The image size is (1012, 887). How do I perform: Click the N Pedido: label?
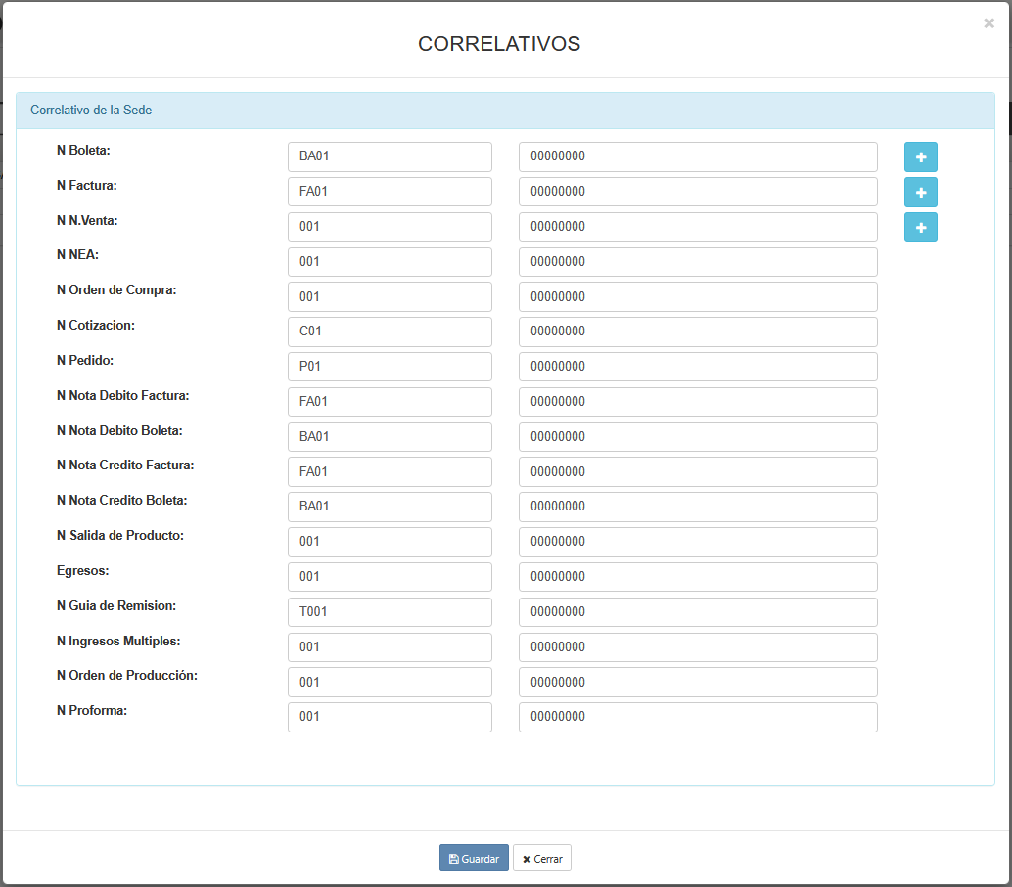(85, 361)
